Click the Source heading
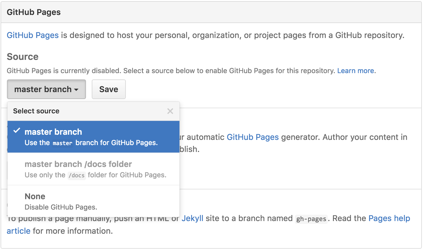This screenshot has height=251, width=423. [x=23, y=57]
